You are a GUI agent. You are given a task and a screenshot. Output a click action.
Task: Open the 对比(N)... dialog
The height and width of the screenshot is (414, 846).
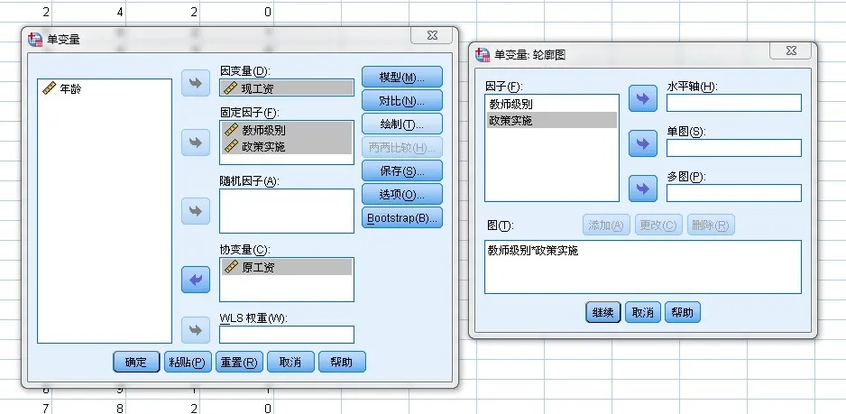point(402,100)
